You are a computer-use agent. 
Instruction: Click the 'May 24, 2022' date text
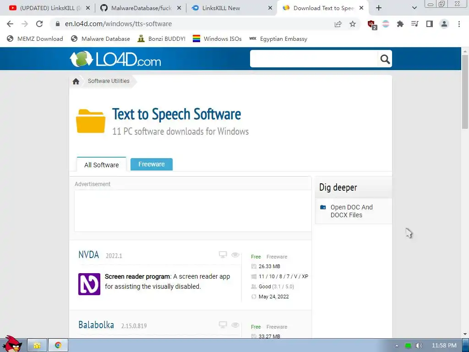274,297
